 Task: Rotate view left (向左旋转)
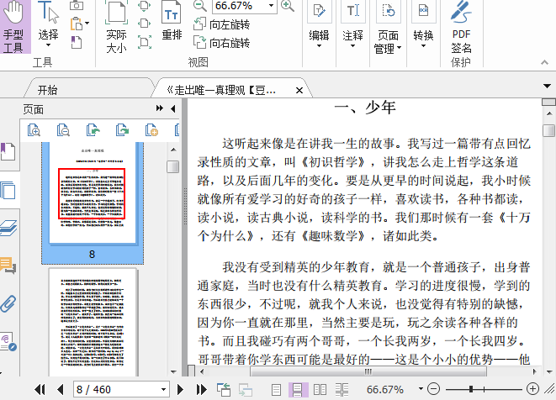(x=221, y=24)
